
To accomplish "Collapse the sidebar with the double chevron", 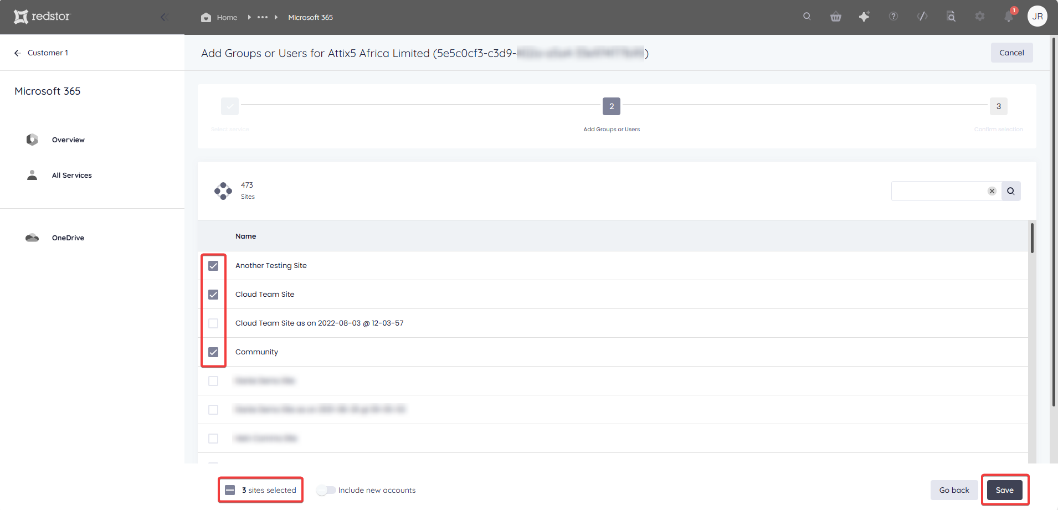I will [x=164, y=17].
